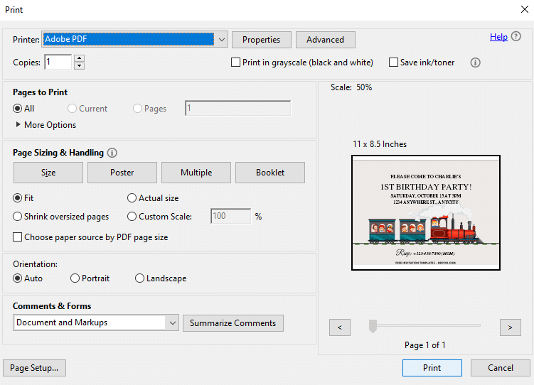Click the page preview slider handle
The width and height of the screenshot is (534, 385).
point(373,326)
